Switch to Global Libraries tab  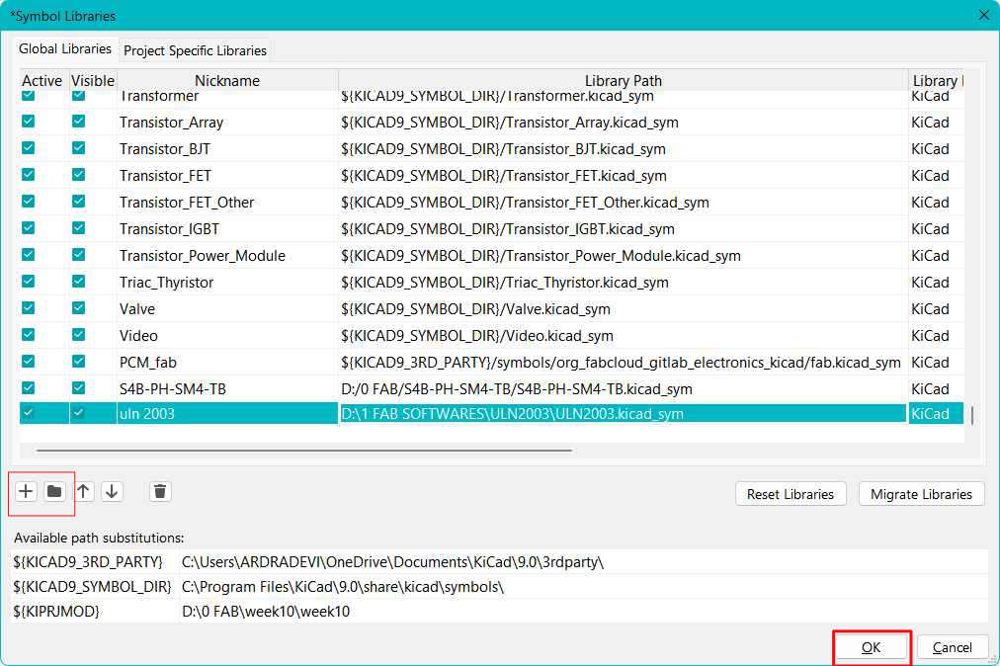(65, 49)
